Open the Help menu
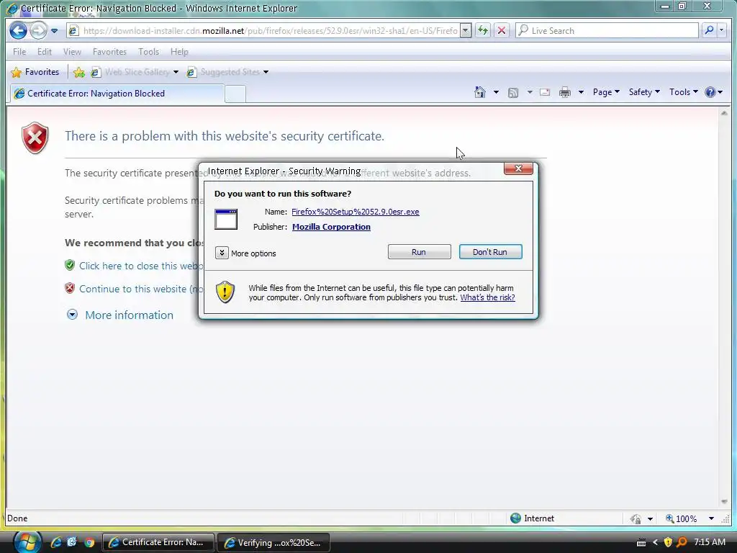 pyautogui.click(x=179, y=52)
